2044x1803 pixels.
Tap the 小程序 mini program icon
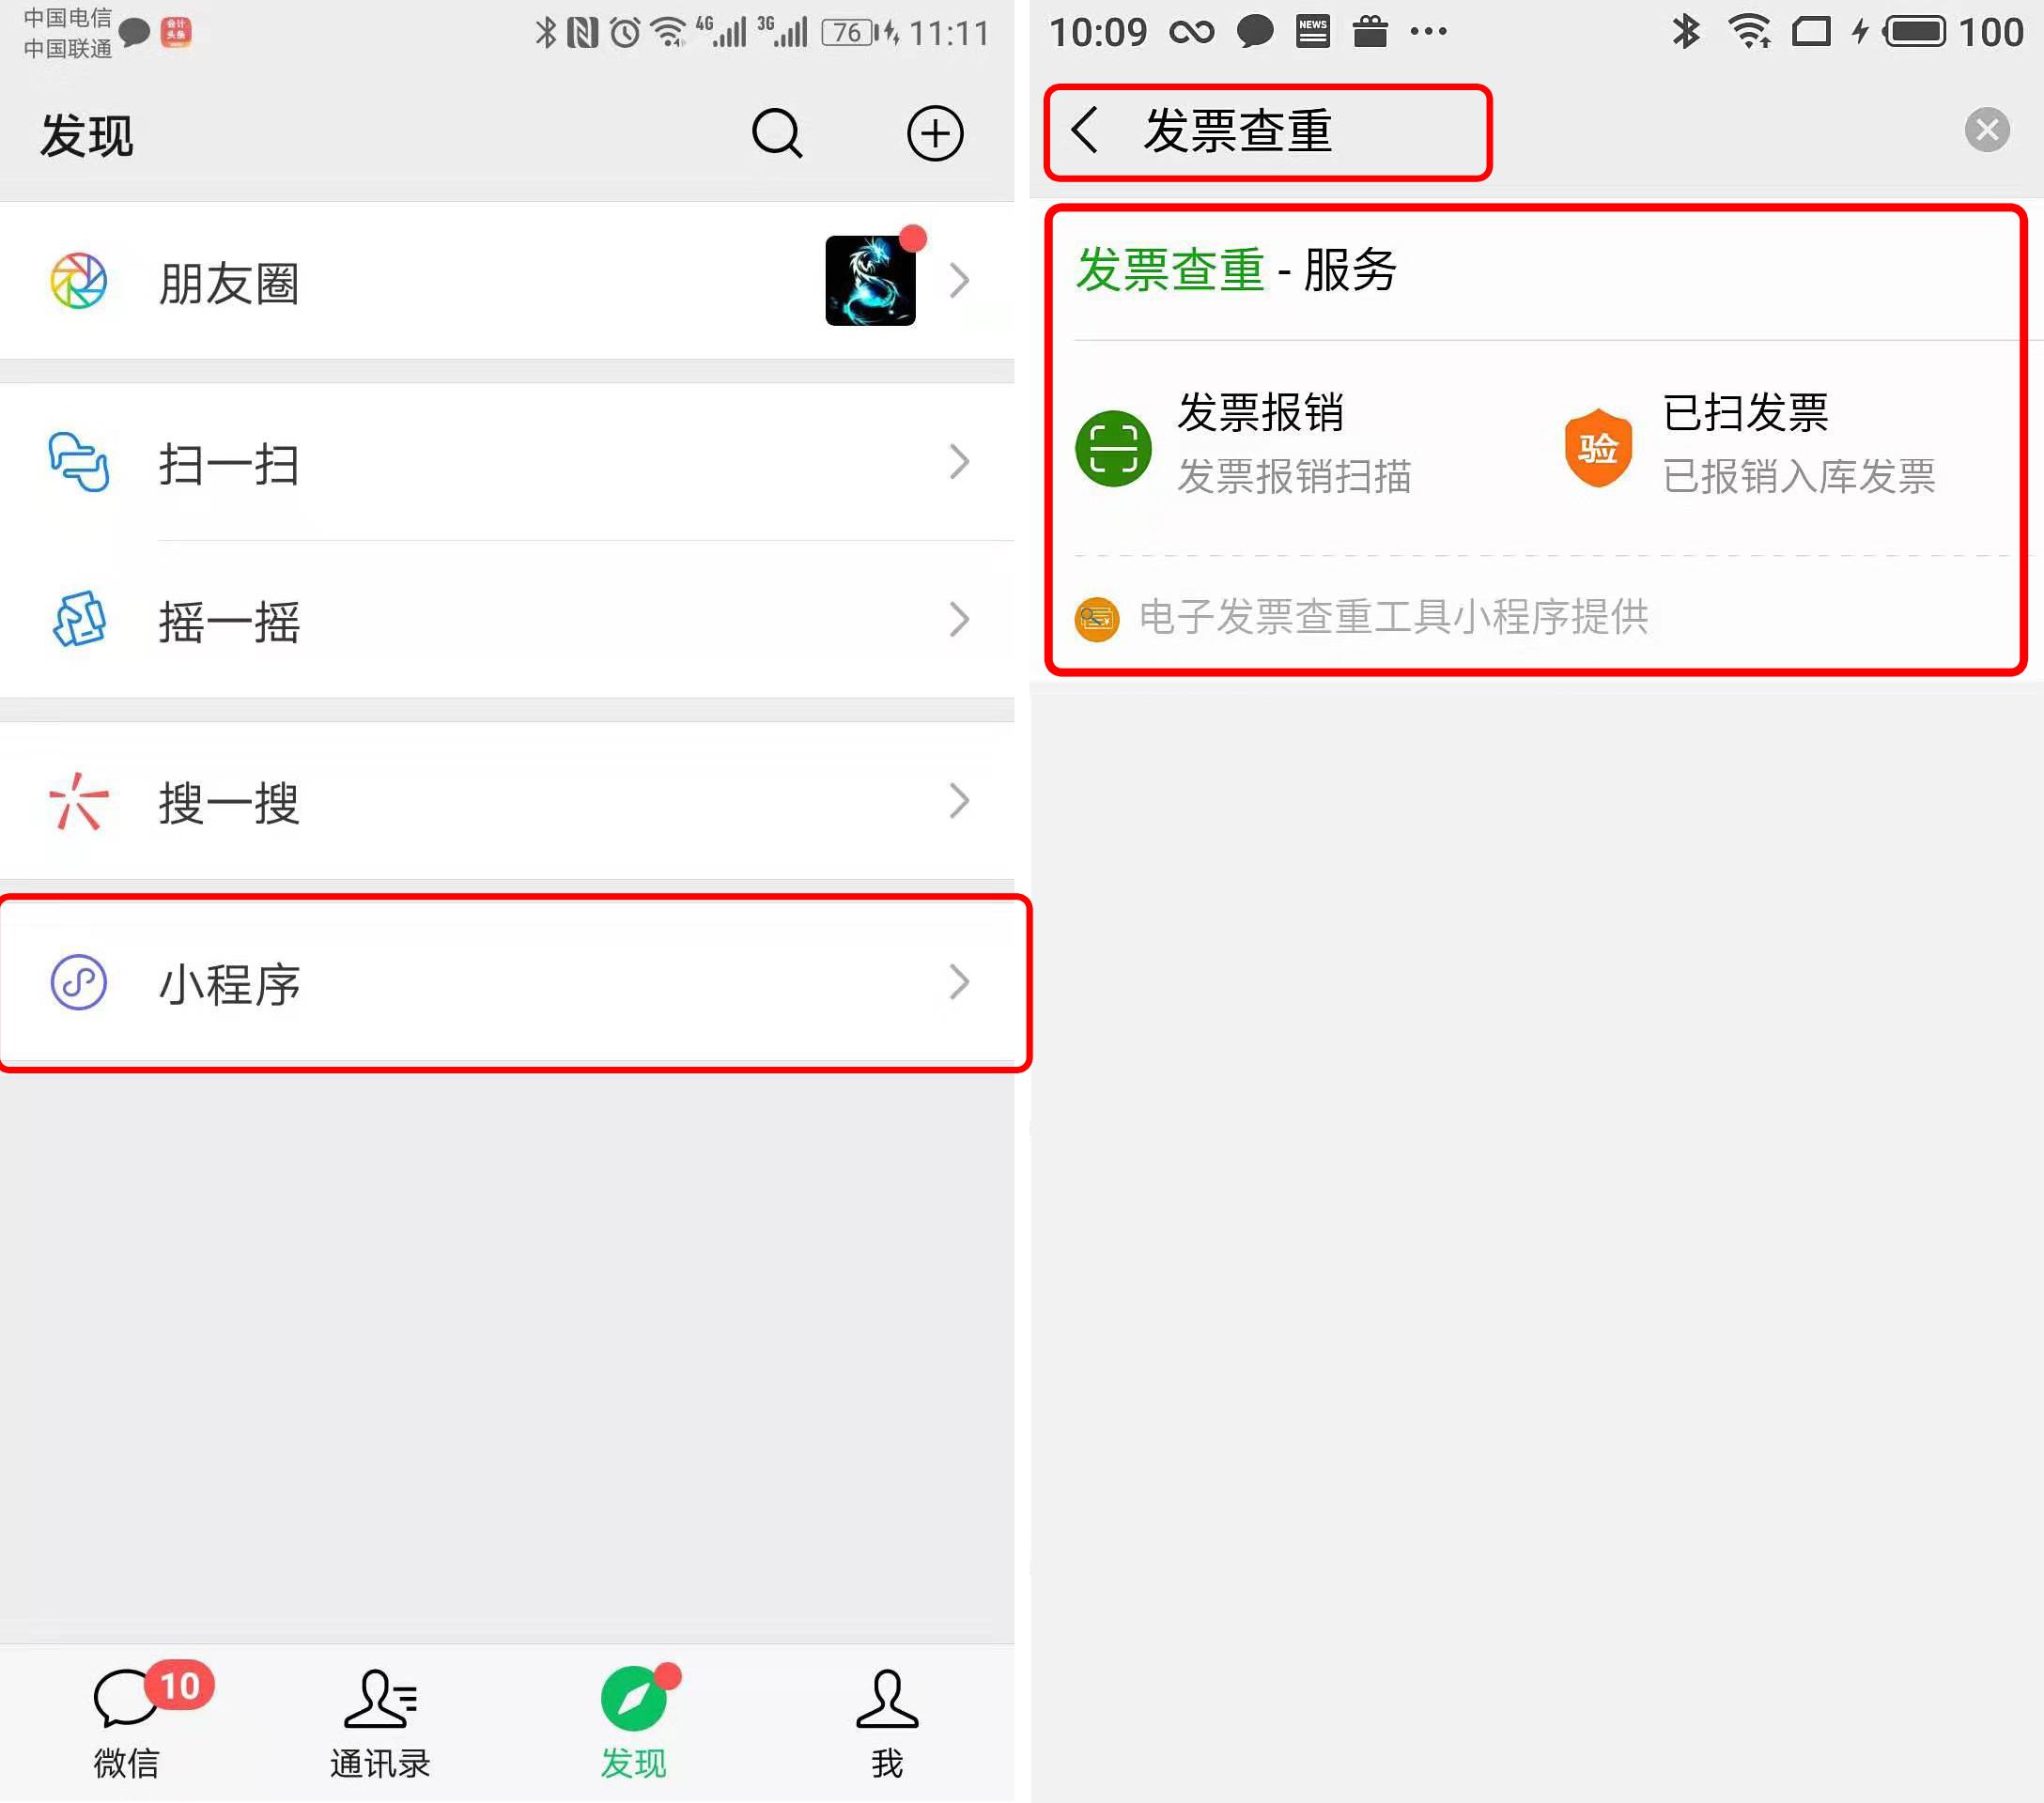click(79, 982)
